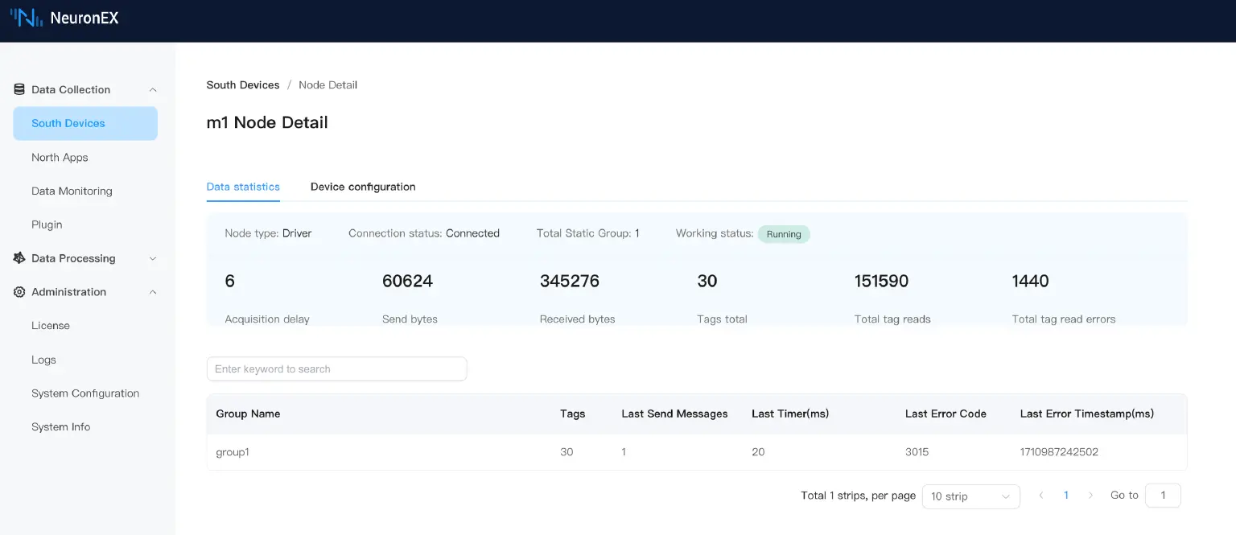Open the System Configuration page
Screen dimensions: 1236x535
point(85,393)
